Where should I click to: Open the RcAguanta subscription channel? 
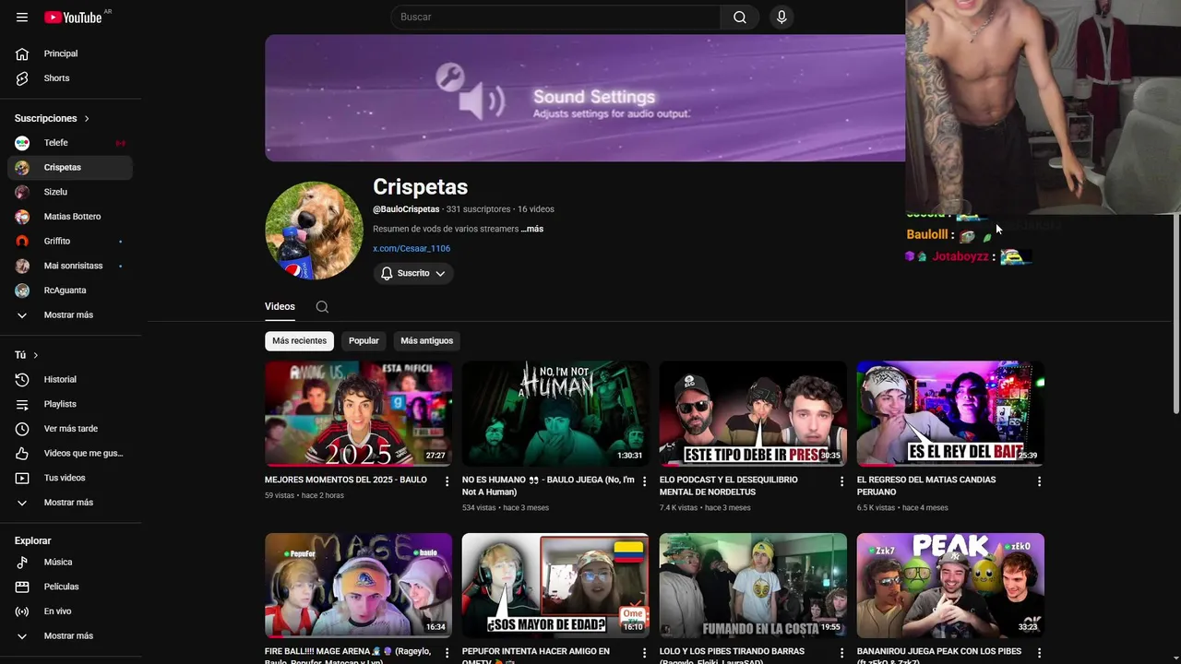pos(70,290)
